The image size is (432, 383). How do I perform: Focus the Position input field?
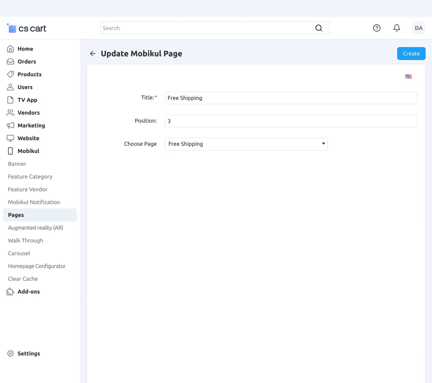(x=290, y=121)
